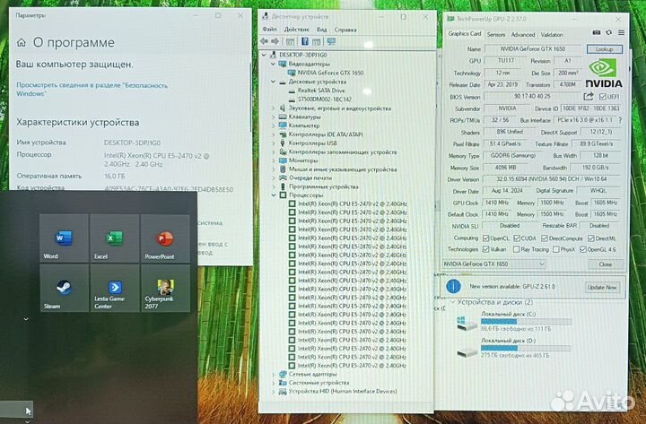Click the blue info icon in GPU-Z update bar
The image size is (646, 424).
454,286
